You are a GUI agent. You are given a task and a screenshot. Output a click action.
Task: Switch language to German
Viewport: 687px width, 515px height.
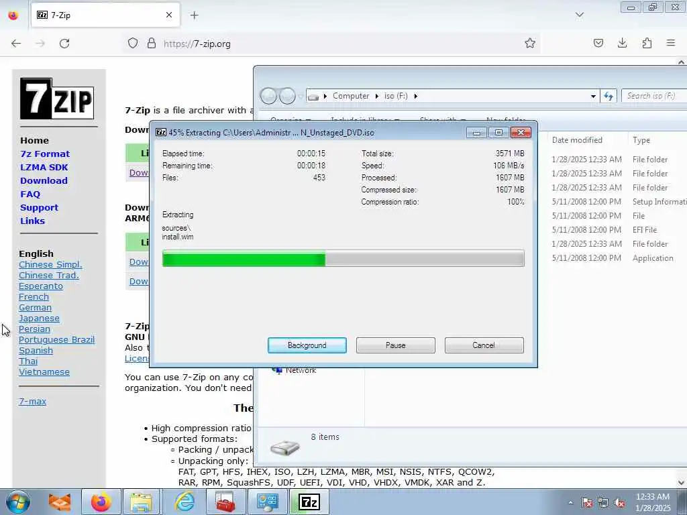(35, 307)
